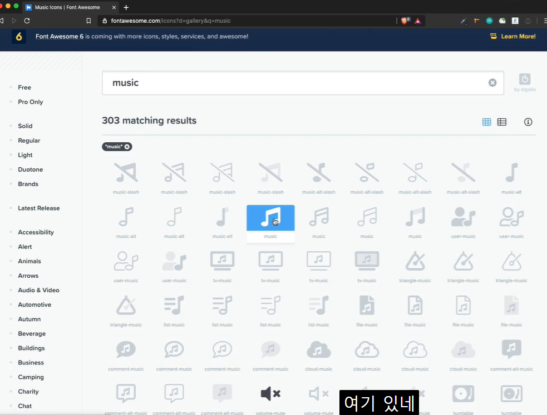Toggle the Regular style filter
The width and height of the screenshot is (547, 415).
pos(29,141)
